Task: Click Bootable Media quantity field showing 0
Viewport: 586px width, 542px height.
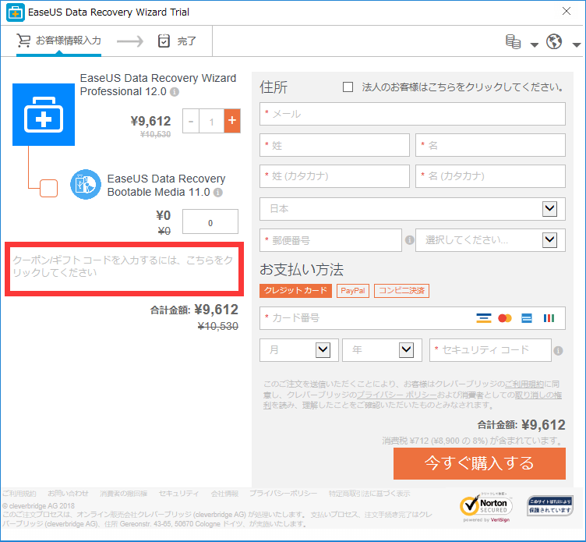Action: 210,221
